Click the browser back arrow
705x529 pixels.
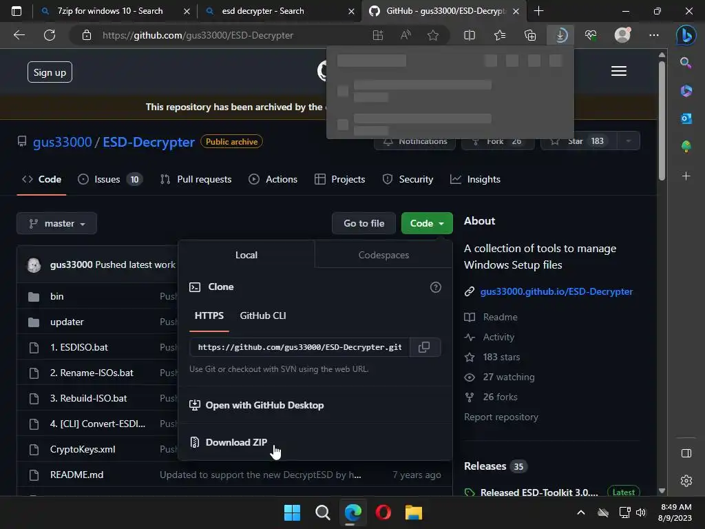[x=19, y=35]
